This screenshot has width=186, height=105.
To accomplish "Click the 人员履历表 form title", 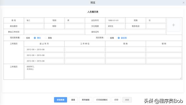I will [x=93, y=12].
